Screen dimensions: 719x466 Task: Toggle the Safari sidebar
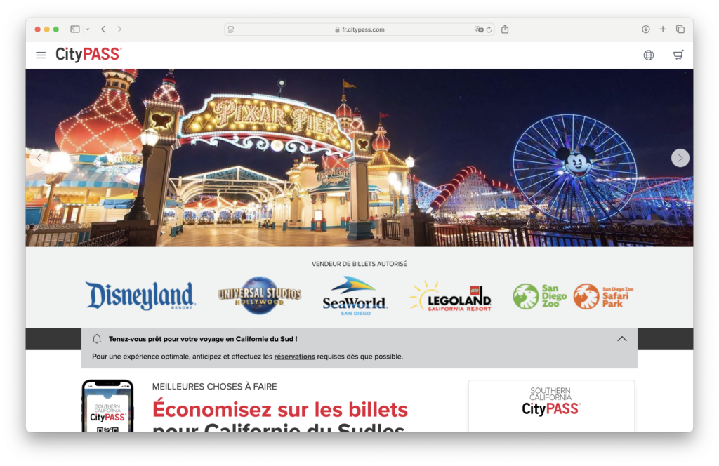(x=74, y=29)
